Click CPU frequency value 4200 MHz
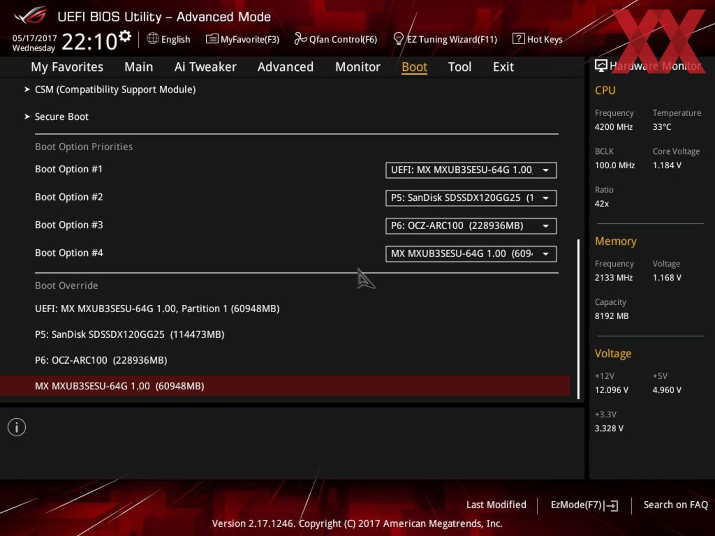This screenshot has height=536, width=715. click(x=614, y=127)
